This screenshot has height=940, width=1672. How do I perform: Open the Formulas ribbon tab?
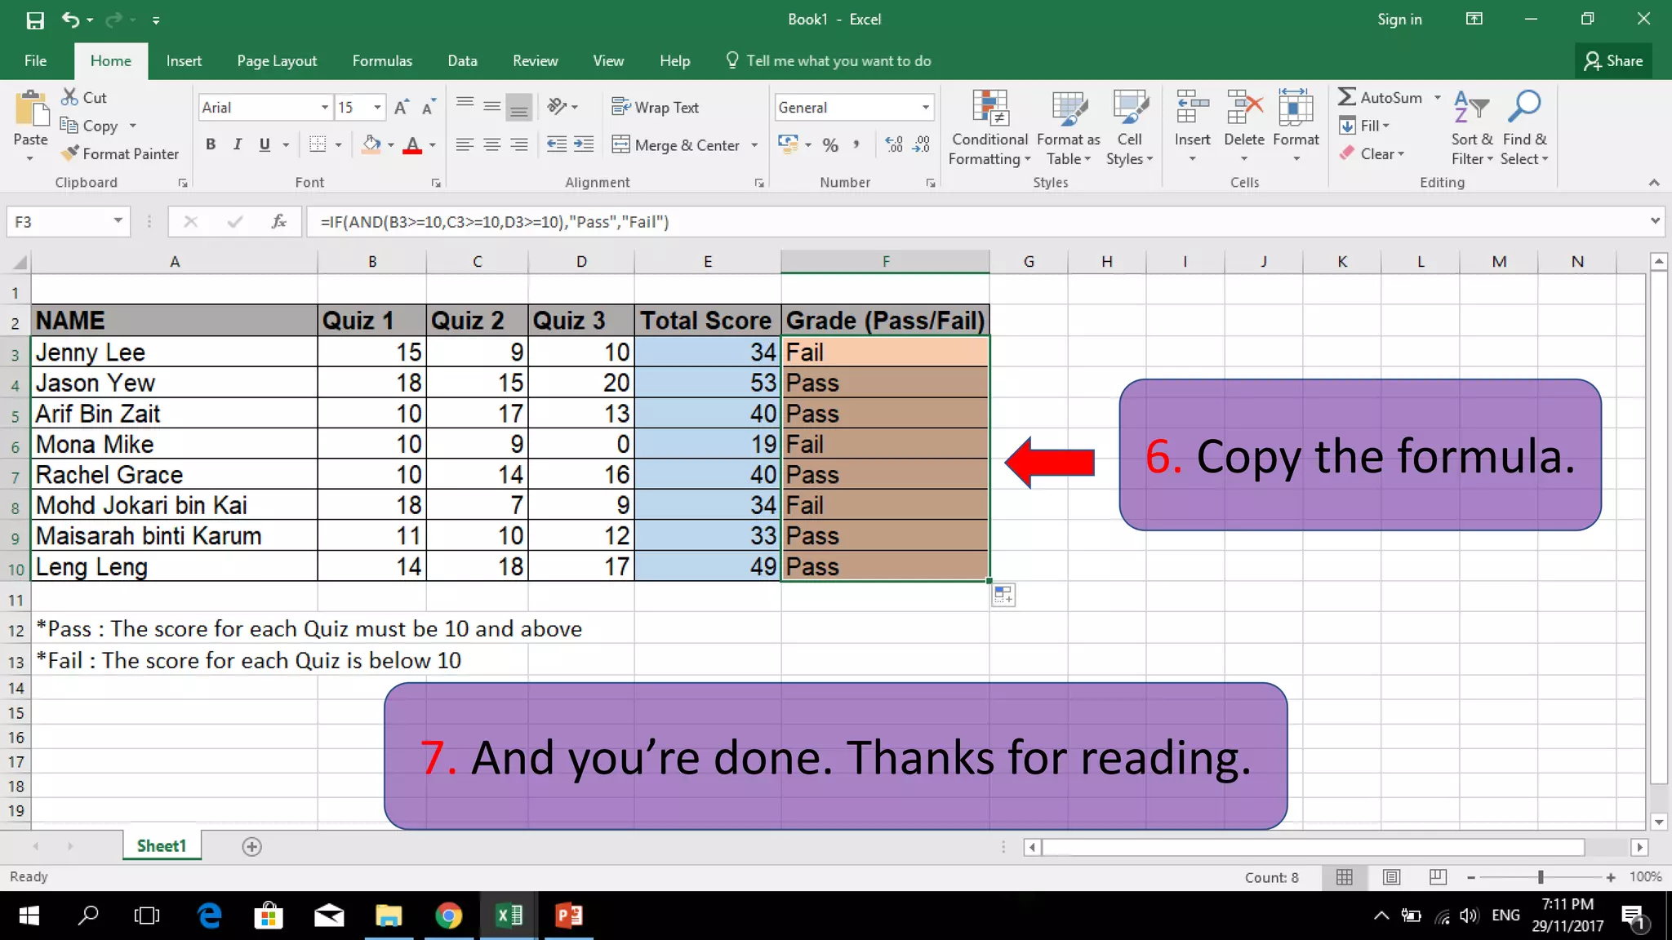(382, 60)
